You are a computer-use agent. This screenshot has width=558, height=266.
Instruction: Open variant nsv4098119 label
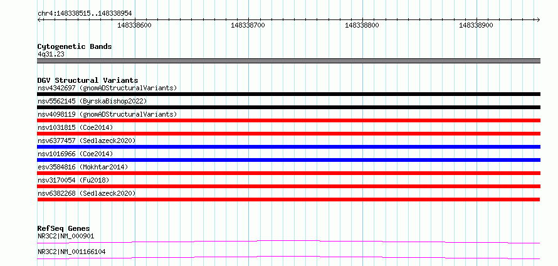[x=107, y=114]
